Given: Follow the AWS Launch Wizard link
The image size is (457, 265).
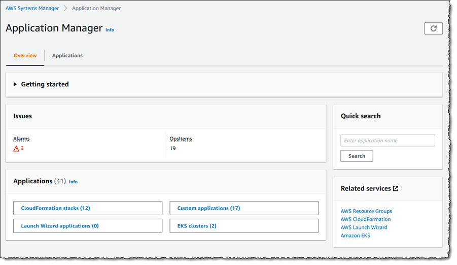Looking at the screenshot, I should click(364, 227).
